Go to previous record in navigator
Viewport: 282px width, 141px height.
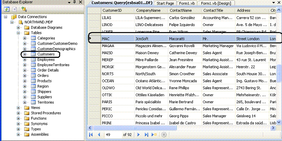click(x=99, y=135)
